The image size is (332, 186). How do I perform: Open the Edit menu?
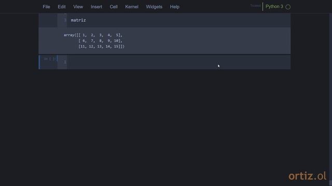pyautogui.click(x=62, y=7)
